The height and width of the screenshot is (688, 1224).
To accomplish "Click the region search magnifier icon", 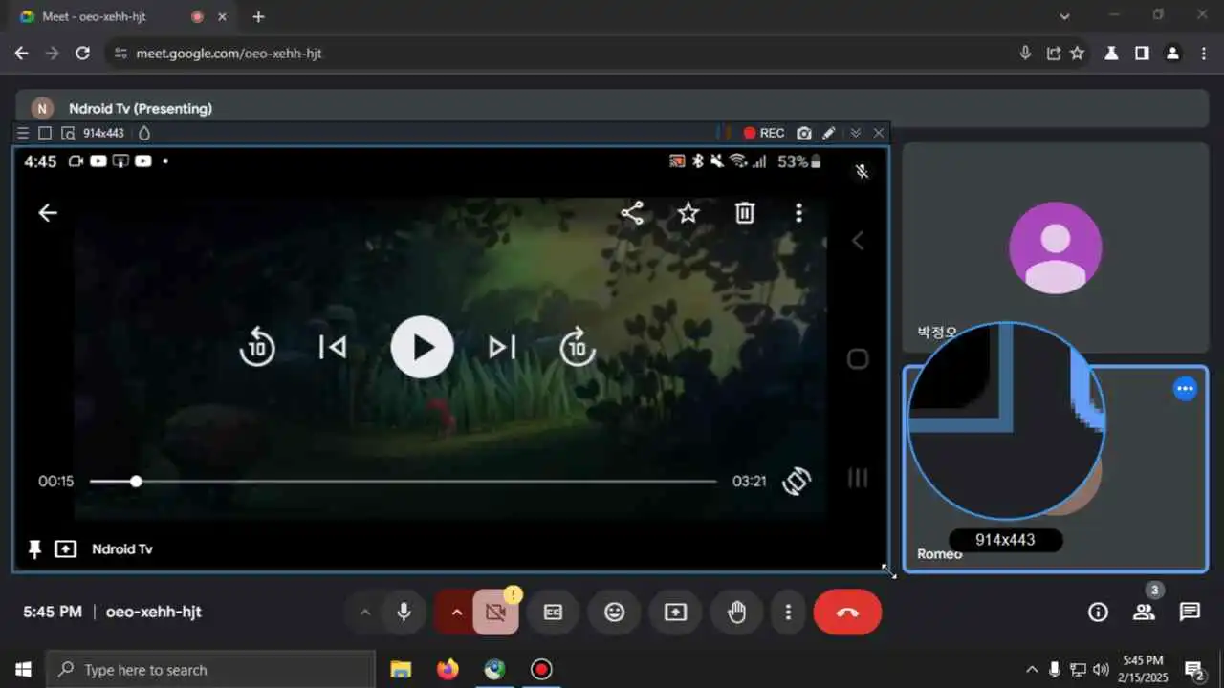I will 68,133.
